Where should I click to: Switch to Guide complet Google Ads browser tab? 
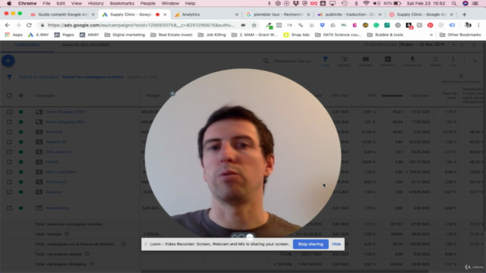tap(63, 14)
